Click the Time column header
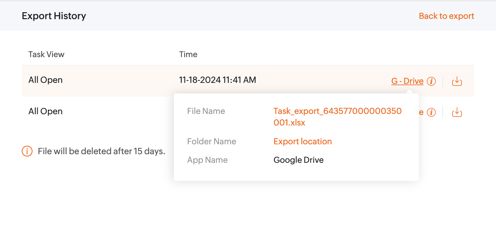Screen dimensions: 496x245 (188, 54)
